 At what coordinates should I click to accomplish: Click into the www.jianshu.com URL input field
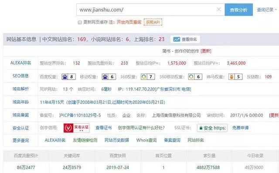pos(146,10)
